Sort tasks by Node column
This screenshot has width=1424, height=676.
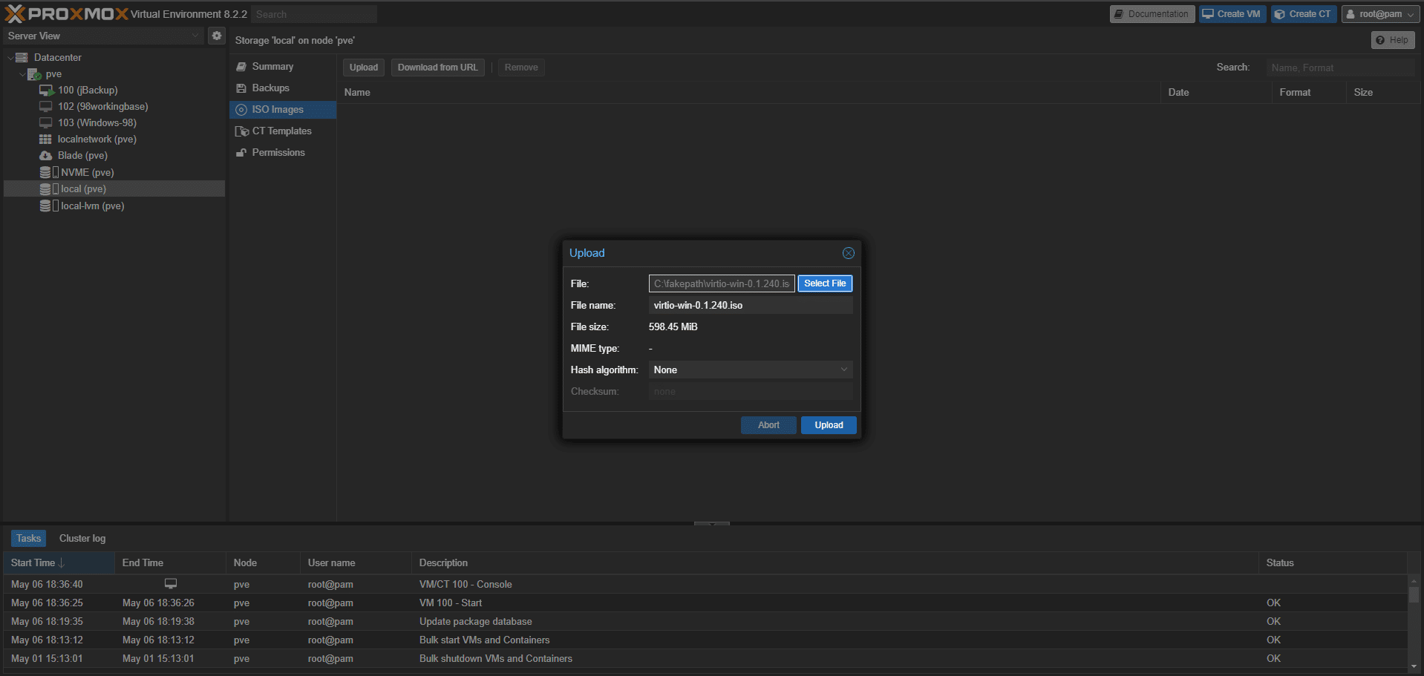[263, 562]
